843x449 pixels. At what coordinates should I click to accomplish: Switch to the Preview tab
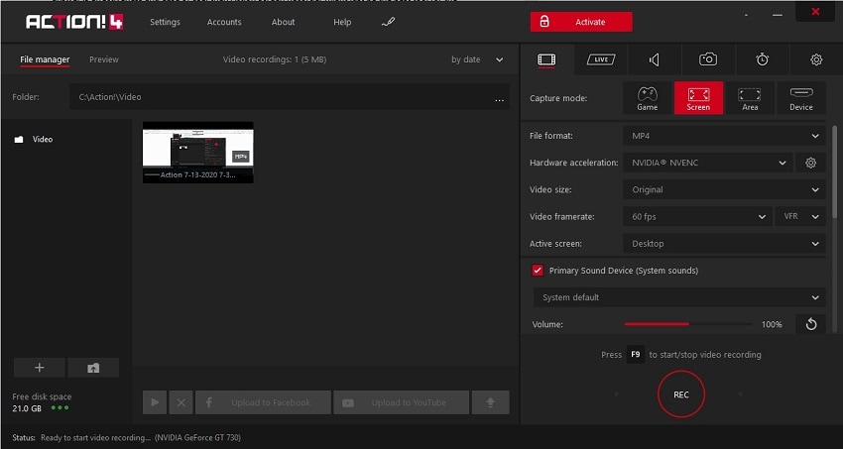point(104,59)
